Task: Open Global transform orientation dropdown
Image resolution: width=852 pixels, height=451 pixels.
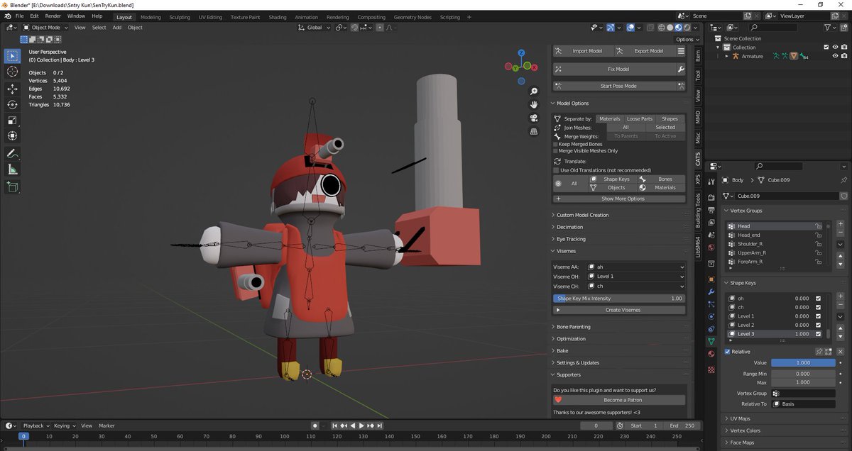Action: tap(314, 28)
